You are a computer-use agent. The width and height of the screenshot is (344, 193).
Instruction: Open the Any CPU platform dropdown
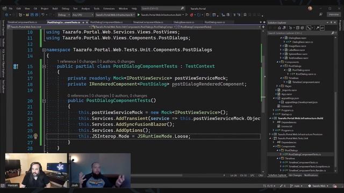82,15
